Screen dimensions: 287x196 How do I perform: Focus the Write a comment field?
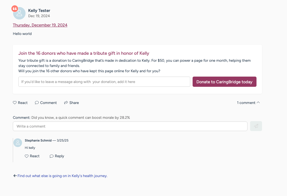click(130, 126)
